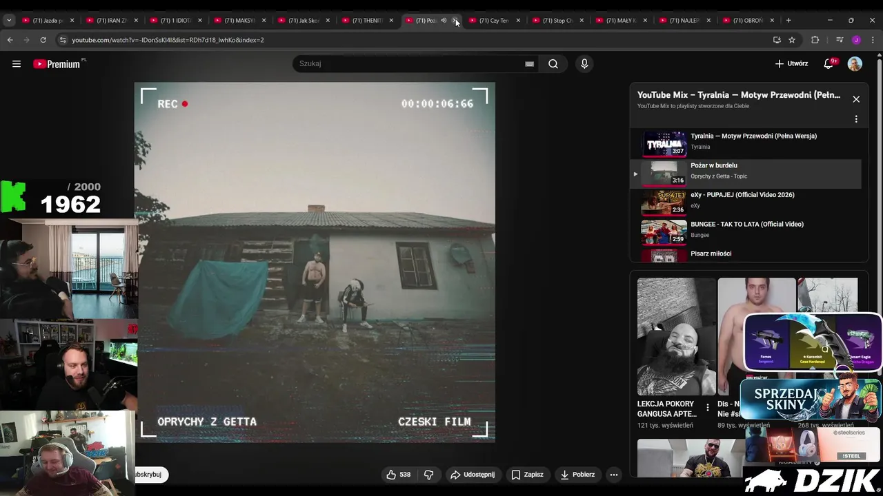883x496 pixels.
Task: Open Chrome profile avatar
Action: pyautogui.click(x=856, y=40)
